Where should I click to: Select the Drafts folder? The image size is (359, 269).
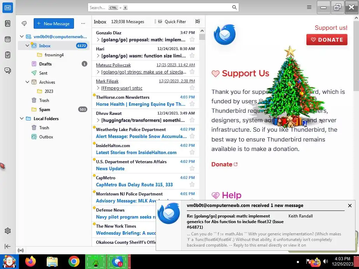pos(54,64)
